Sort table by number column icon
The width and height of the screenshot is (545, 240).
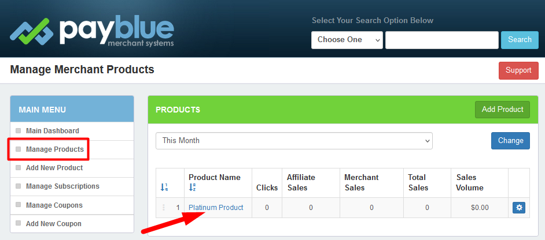pyautogui.click(x=164, y=187)
